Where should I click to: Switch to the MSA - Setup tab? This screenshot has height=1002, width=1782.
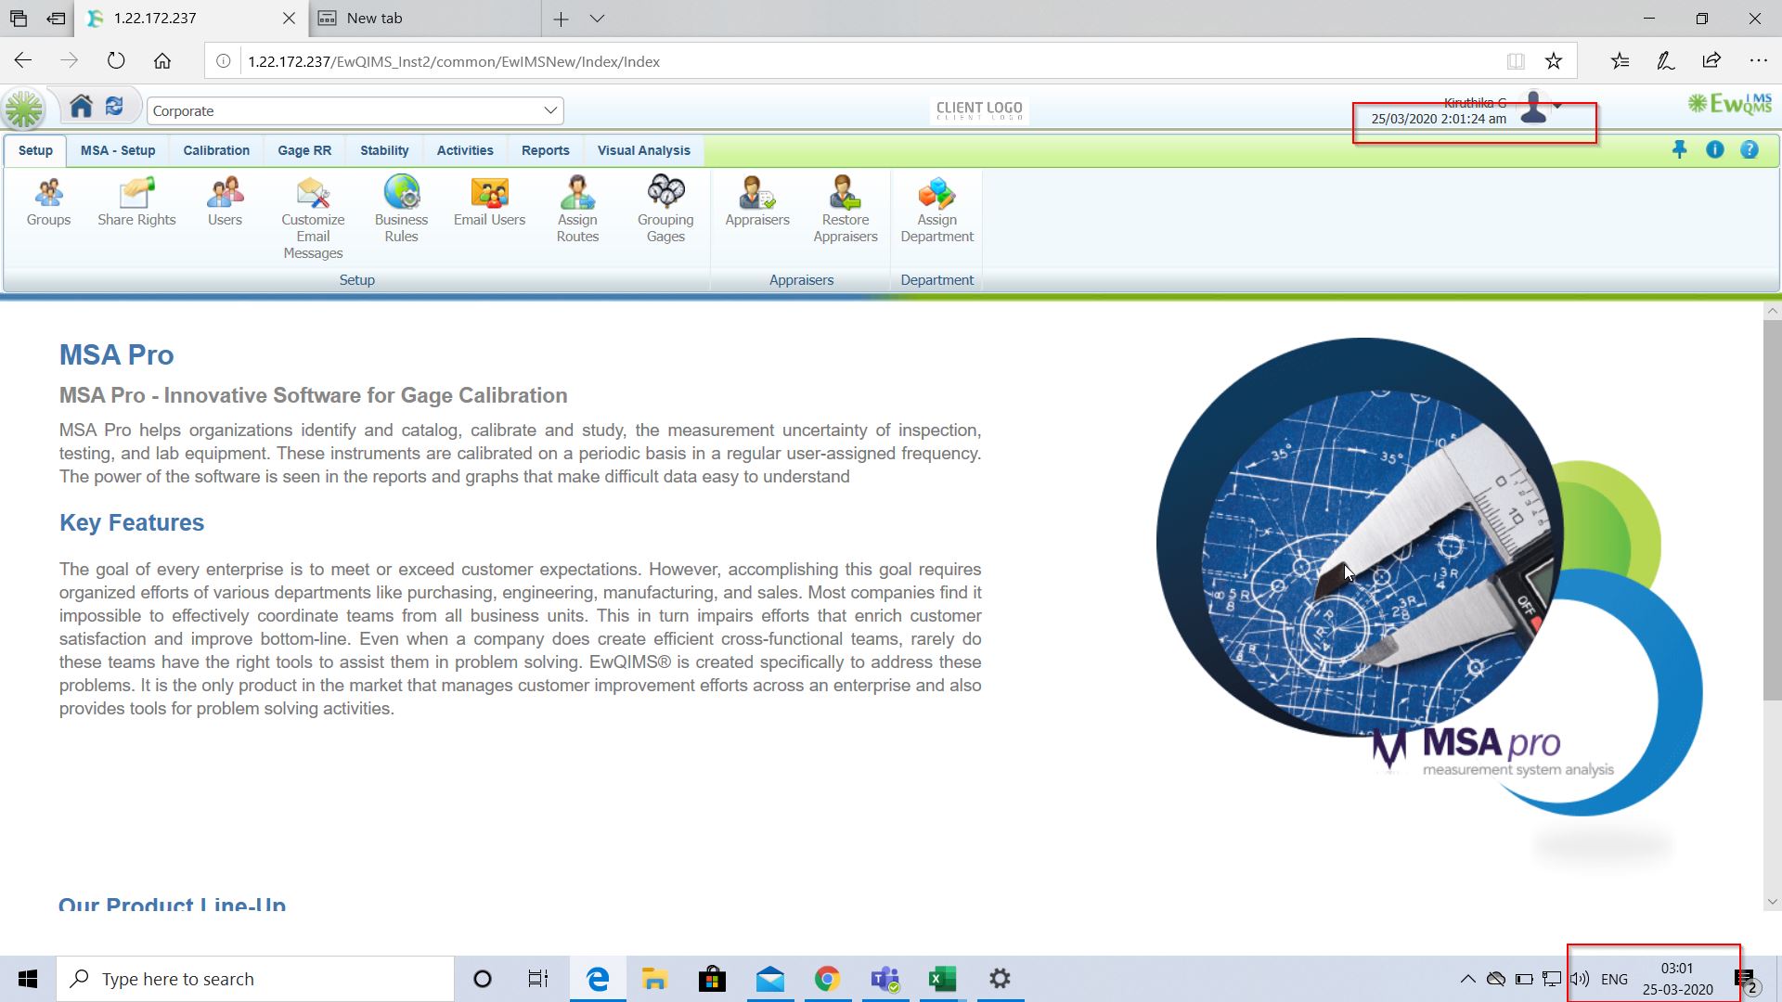118,150
